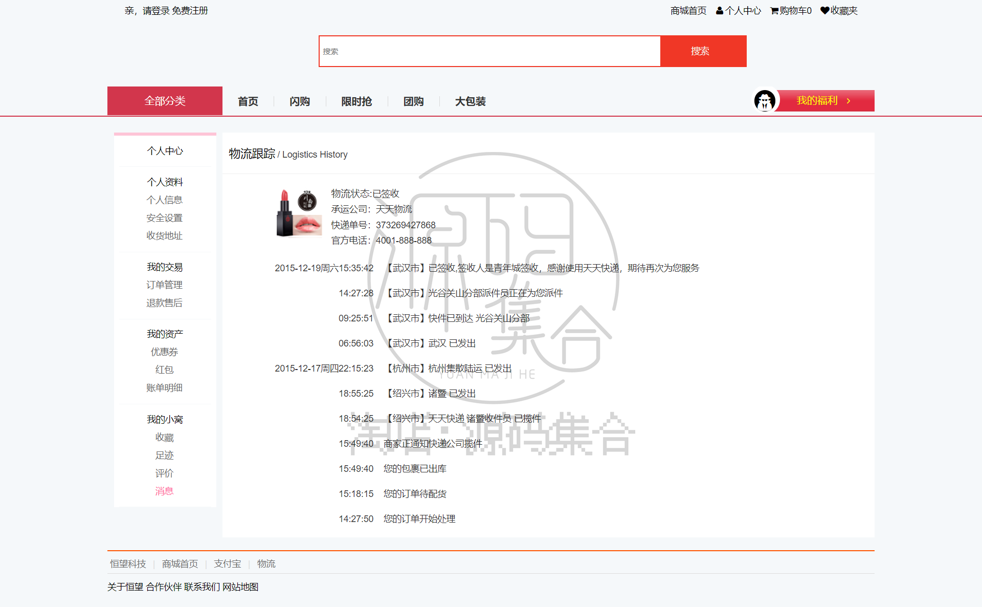
Task: Open the 限时抢 nav tab
Action: [x=356, y=101]
